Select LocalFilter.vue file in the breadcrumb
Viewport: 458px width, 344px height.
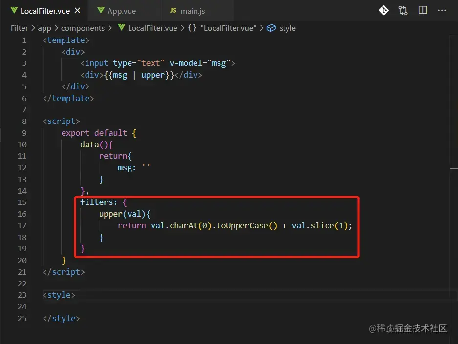tap(153, 28)
